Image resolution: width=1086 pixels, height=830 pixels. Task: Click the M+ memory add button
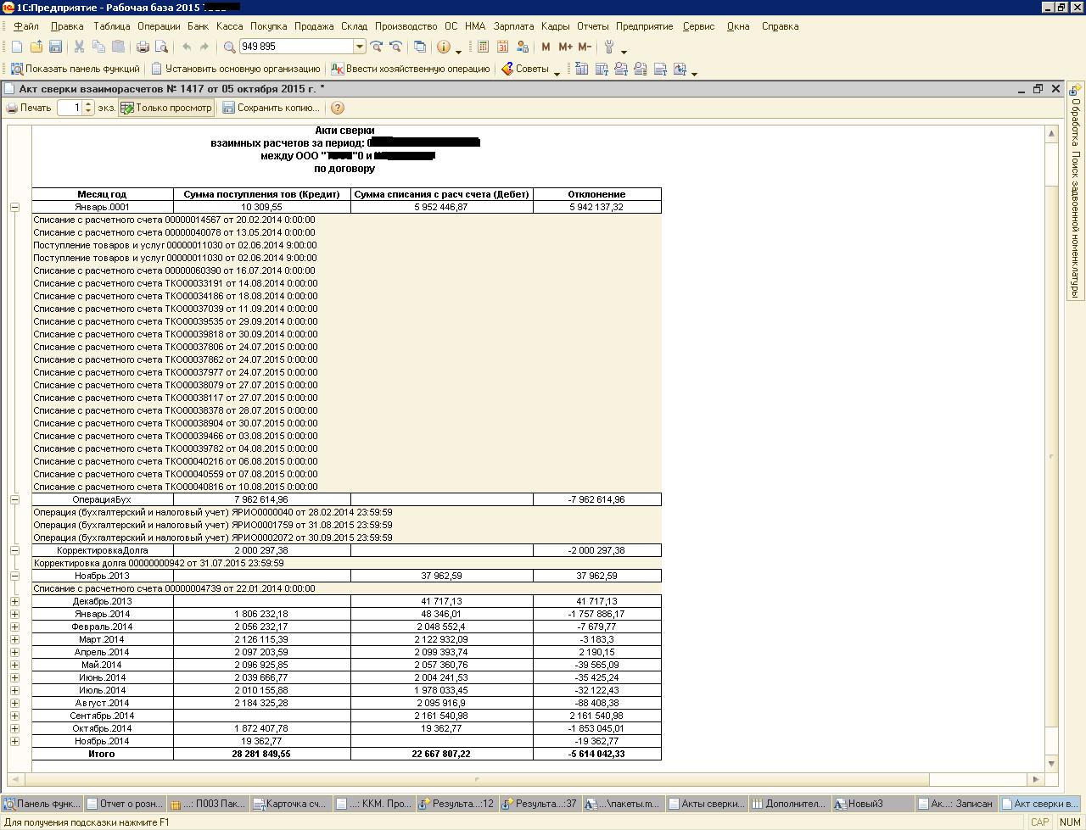click(565, 47)
